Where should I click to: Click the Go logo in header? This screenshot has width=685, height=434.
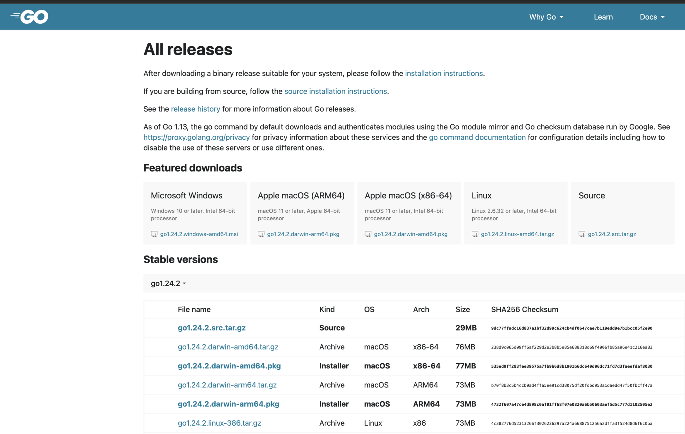coord(30,17)
